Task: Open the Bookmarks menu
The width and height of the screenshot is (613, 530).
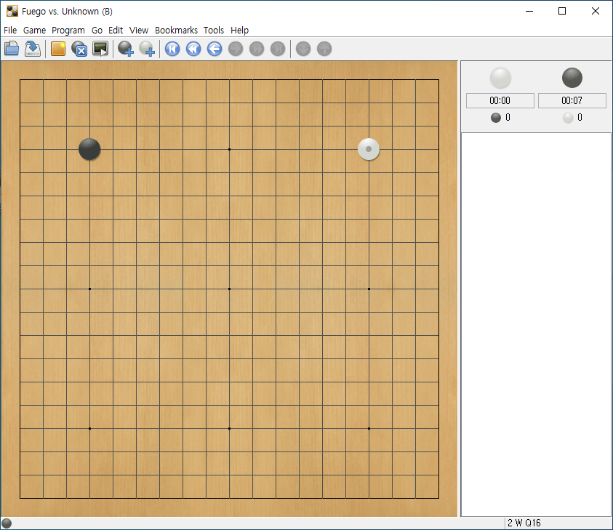Action: tap(176, 30)
